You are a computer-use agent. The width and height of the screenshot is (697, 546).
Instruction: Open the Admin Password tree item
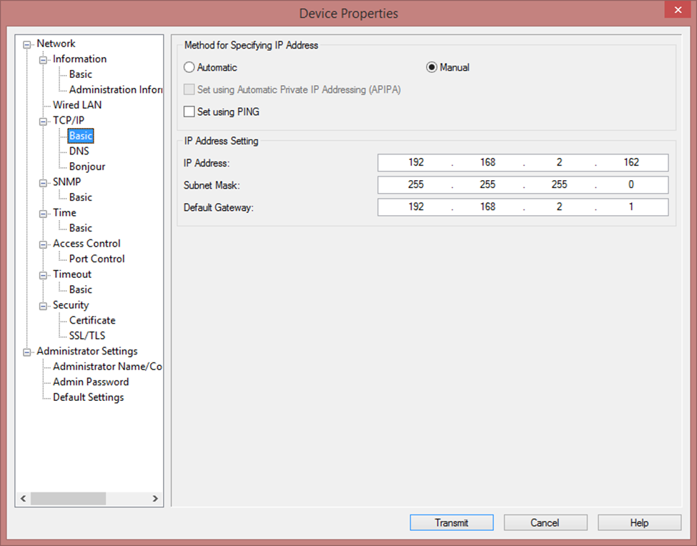[x=91, y=382]
